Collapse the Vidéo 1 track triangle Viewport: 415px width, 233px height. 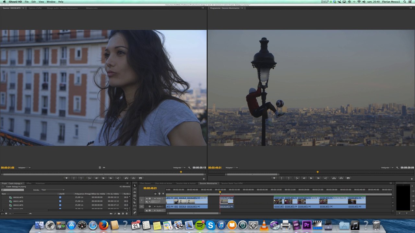[155, 198]
